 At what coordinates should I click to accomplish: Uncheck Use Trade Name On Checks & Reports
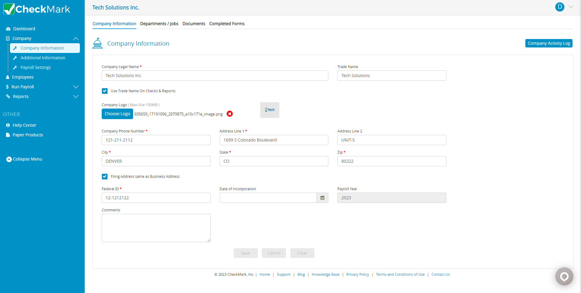105,91
